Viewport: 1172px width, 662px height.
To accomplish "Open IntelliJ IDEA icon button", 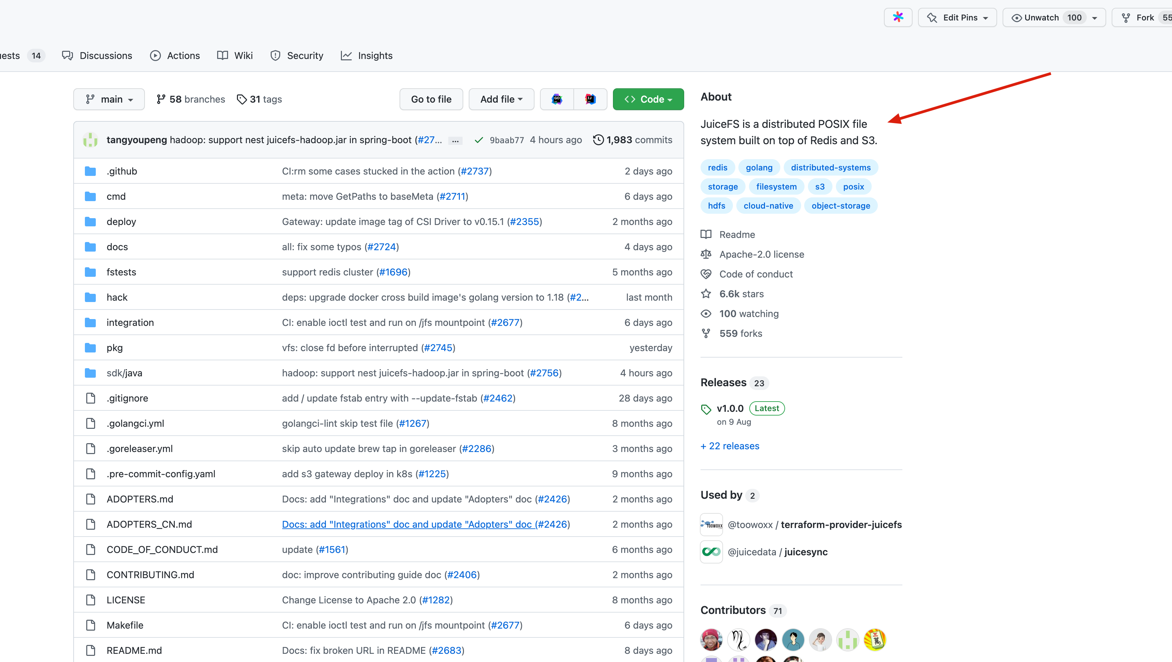I will point(590,99).
